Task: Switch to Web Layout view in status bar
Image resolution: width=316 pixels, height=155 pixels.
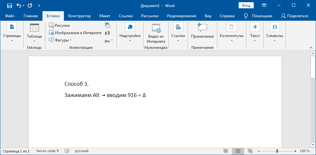Action: [x=250, y=151]
